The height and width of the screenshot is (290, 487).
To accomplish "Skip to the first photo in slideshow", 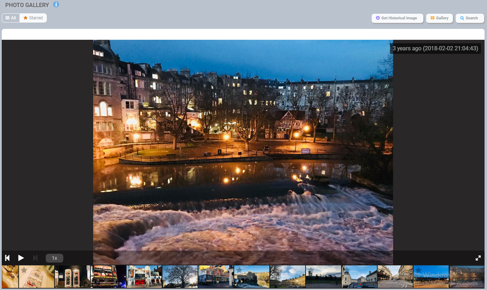I will tap(7, 258).
